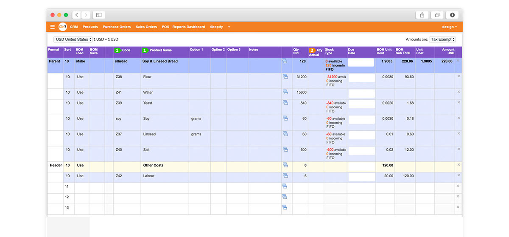Screen dimensions: 509x237
Task: Click the Qty Actual column header
Action: click(x=316, y=52)
